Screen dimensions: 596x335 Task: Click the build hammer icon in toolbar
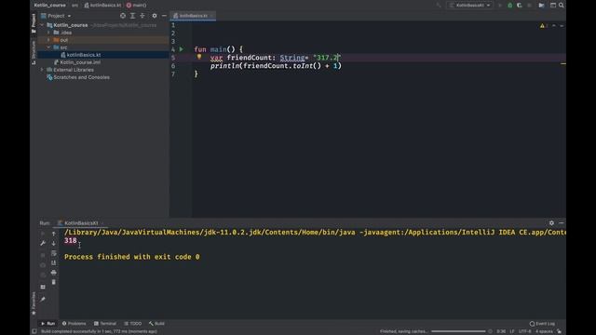click(x=439, y=6)
